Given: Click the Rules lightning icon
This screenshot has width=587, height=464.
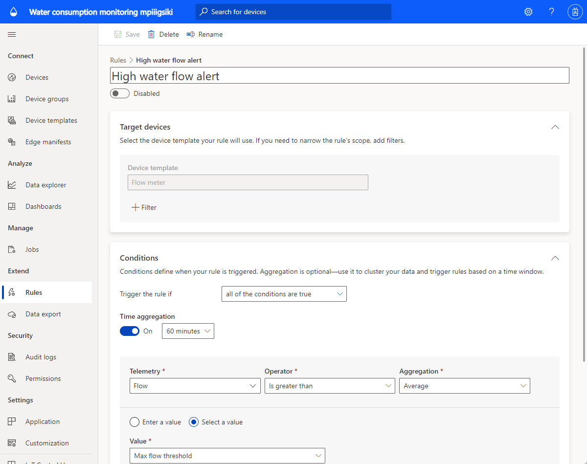Looking at the screenshot, I should 12,292.
